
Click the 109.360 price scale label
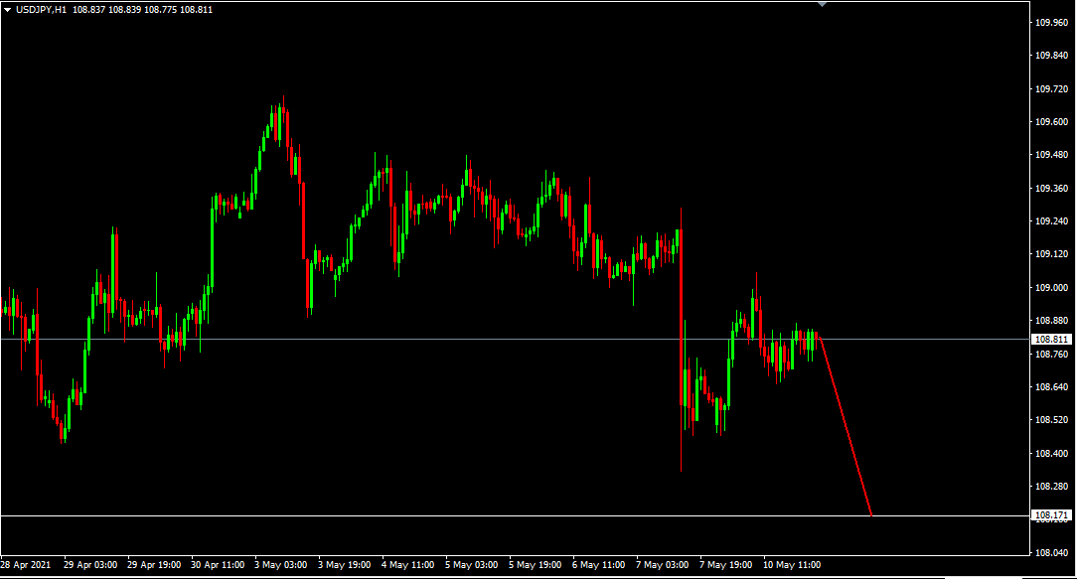tap(1051, 188)
